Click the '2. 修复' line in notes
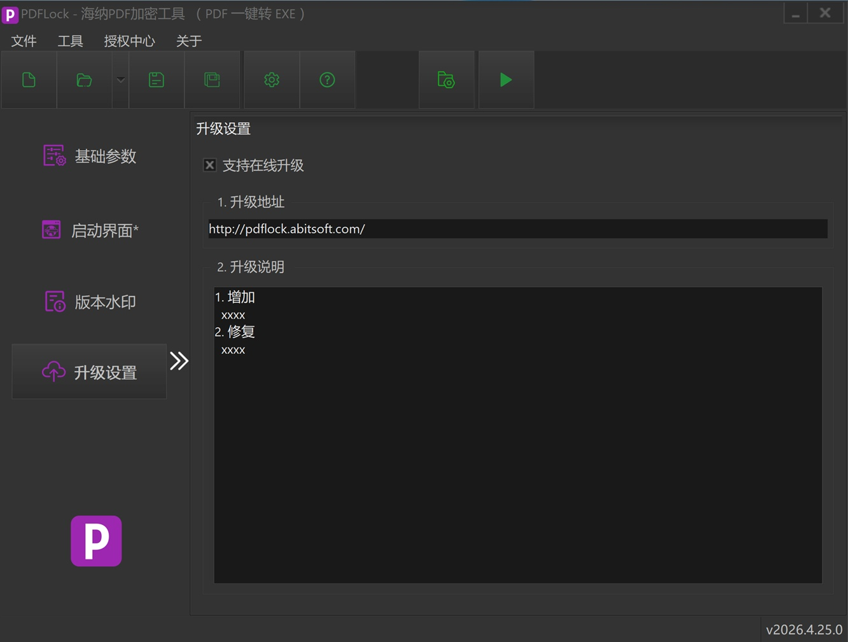The width and height of the screenshot is (848, 642). 235,331
